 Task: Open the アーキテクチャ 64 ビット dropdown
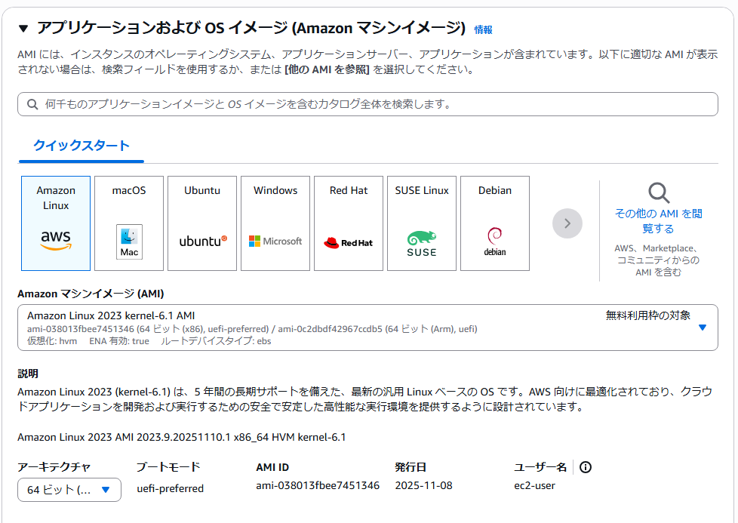click(69, 490)
